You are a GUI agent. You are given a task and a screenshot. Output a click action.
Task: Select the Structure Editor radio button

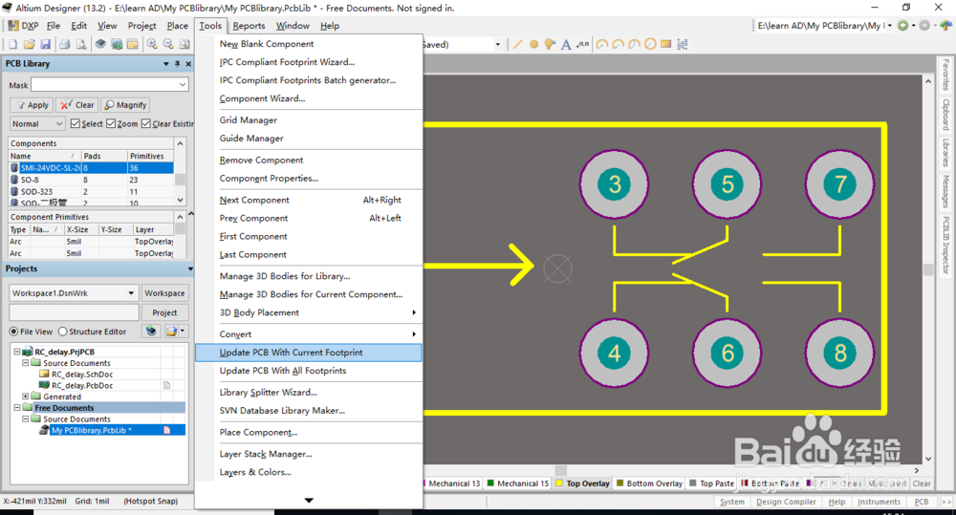click(x=62, y=332)
